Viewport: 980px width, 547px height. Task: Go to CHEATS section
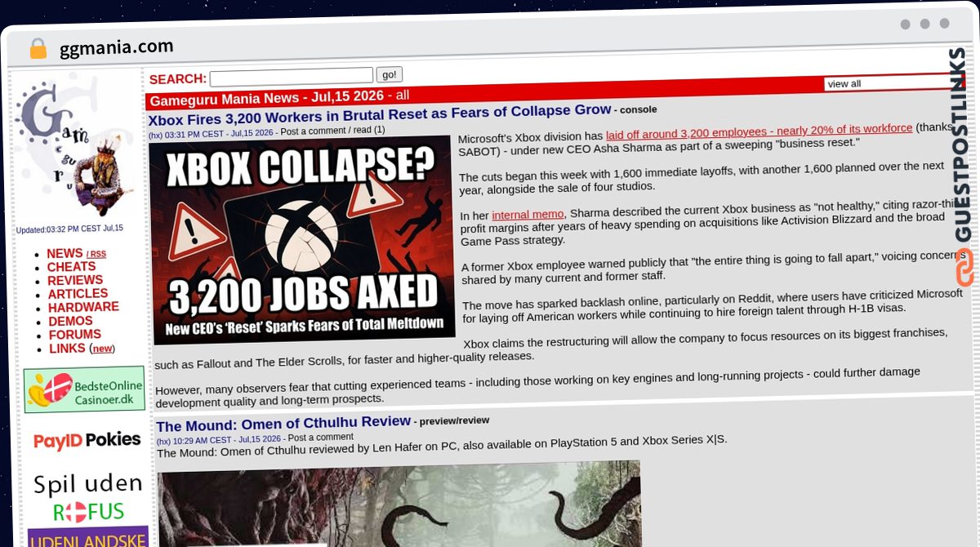point(71,267)
